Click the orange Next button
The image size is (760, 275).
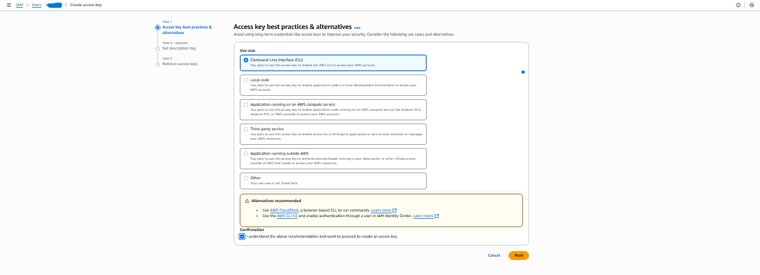(519, 255)
